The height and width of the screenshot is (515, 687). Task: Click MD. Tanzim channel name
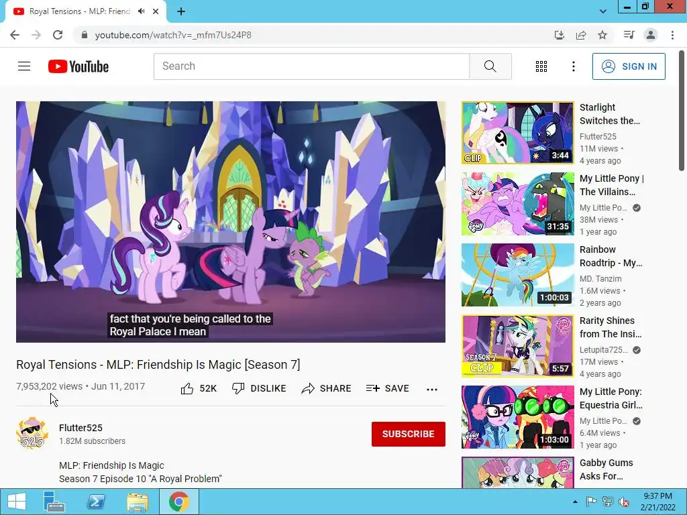(x=600, y=278)
